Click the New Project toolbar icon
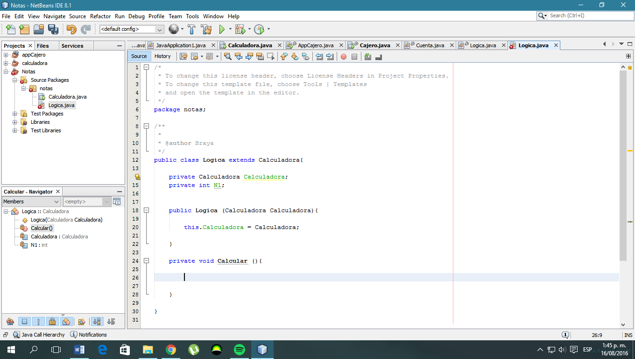The width and height of the screenshot is (635, 359). (x=24, y=29)
